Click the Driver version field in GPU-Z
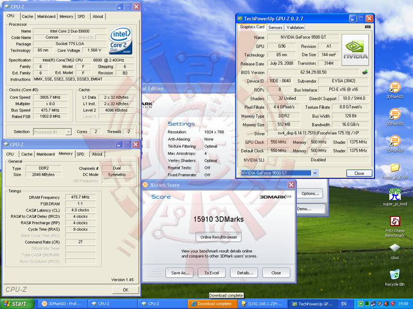The height and width of the screenshot is (309, 413). [318, 133]
